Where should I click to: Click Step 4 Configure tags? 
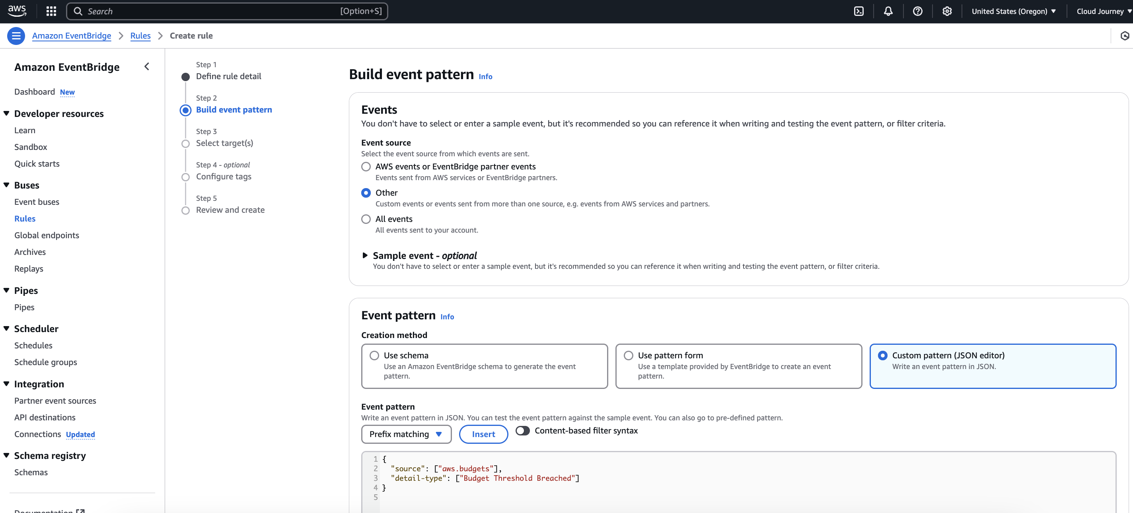pyautogui.click(x=224, y=177)
